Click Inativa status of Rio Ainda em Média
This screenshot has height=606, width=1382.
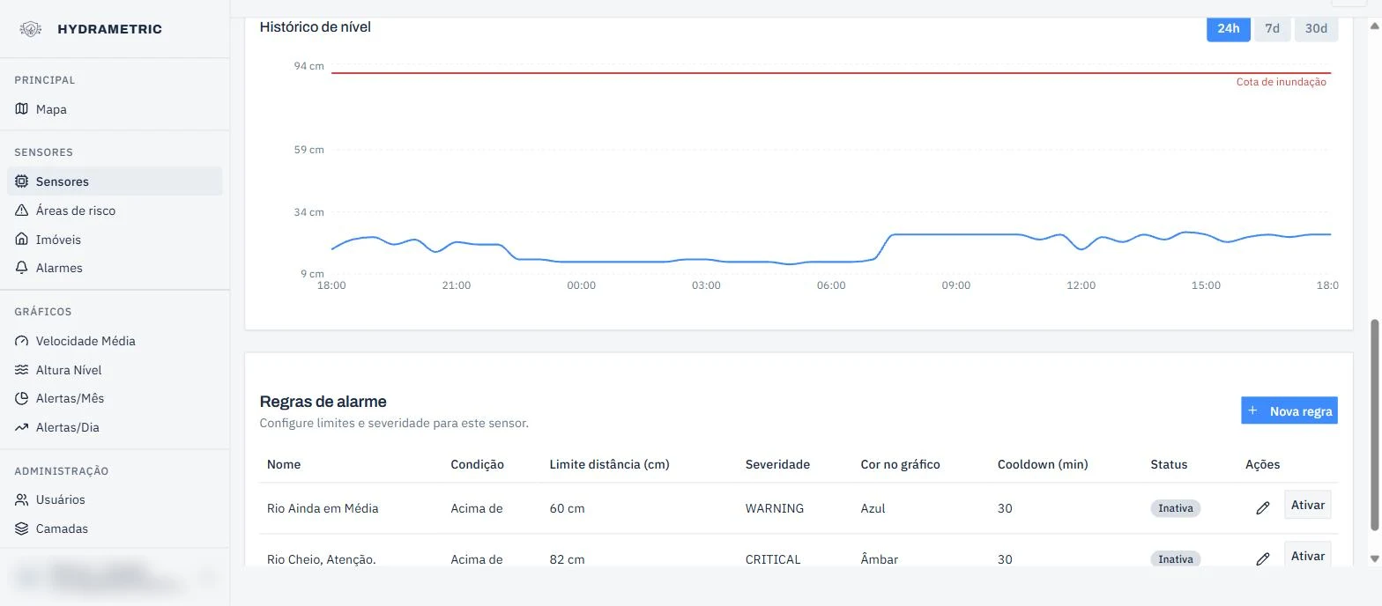click(x=1175, y=508)
